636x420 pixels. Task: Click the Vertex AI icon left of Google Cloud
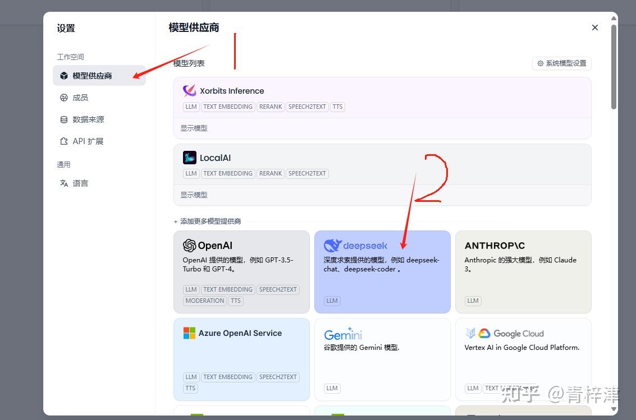pyautogui.click(x=470, y=333)
